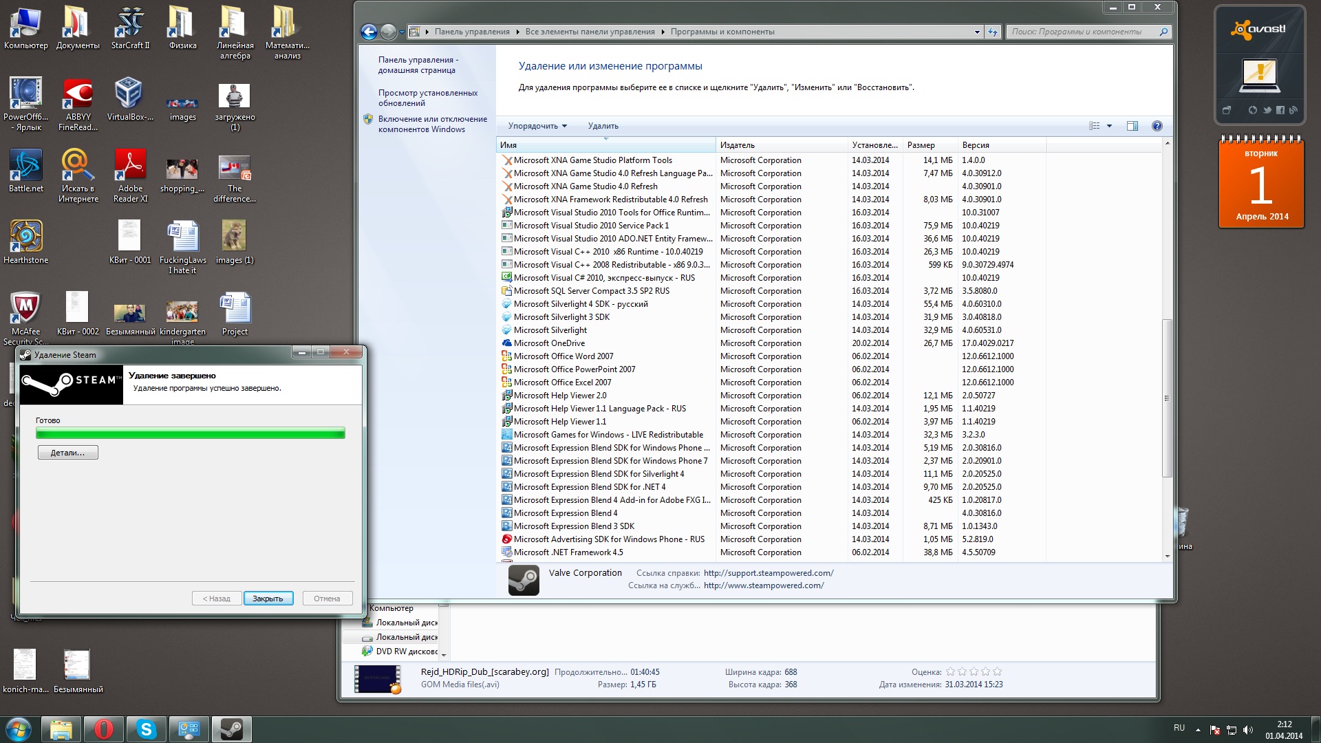Image resolution: width=1321 pixels, height=743 pixels.
Task: Expand breadcrumb arrow after Все элементы панели управления
Action: (x=663, y=32)
